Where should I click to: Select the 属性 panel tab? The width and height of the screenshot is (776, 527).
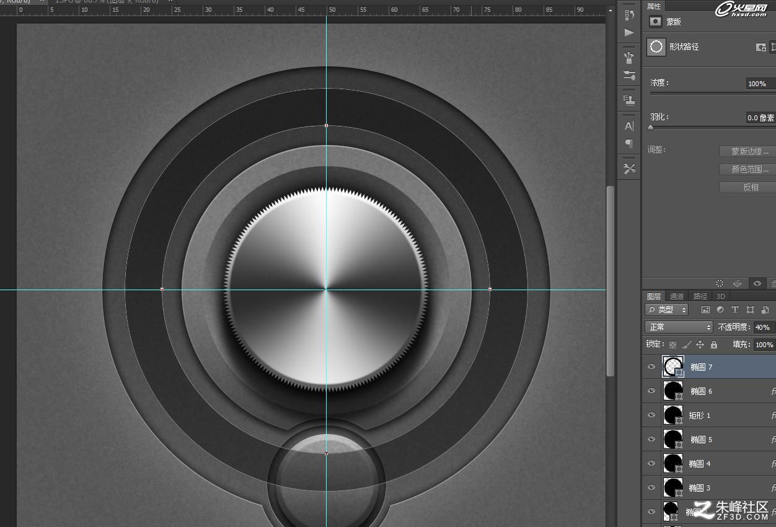654,6
